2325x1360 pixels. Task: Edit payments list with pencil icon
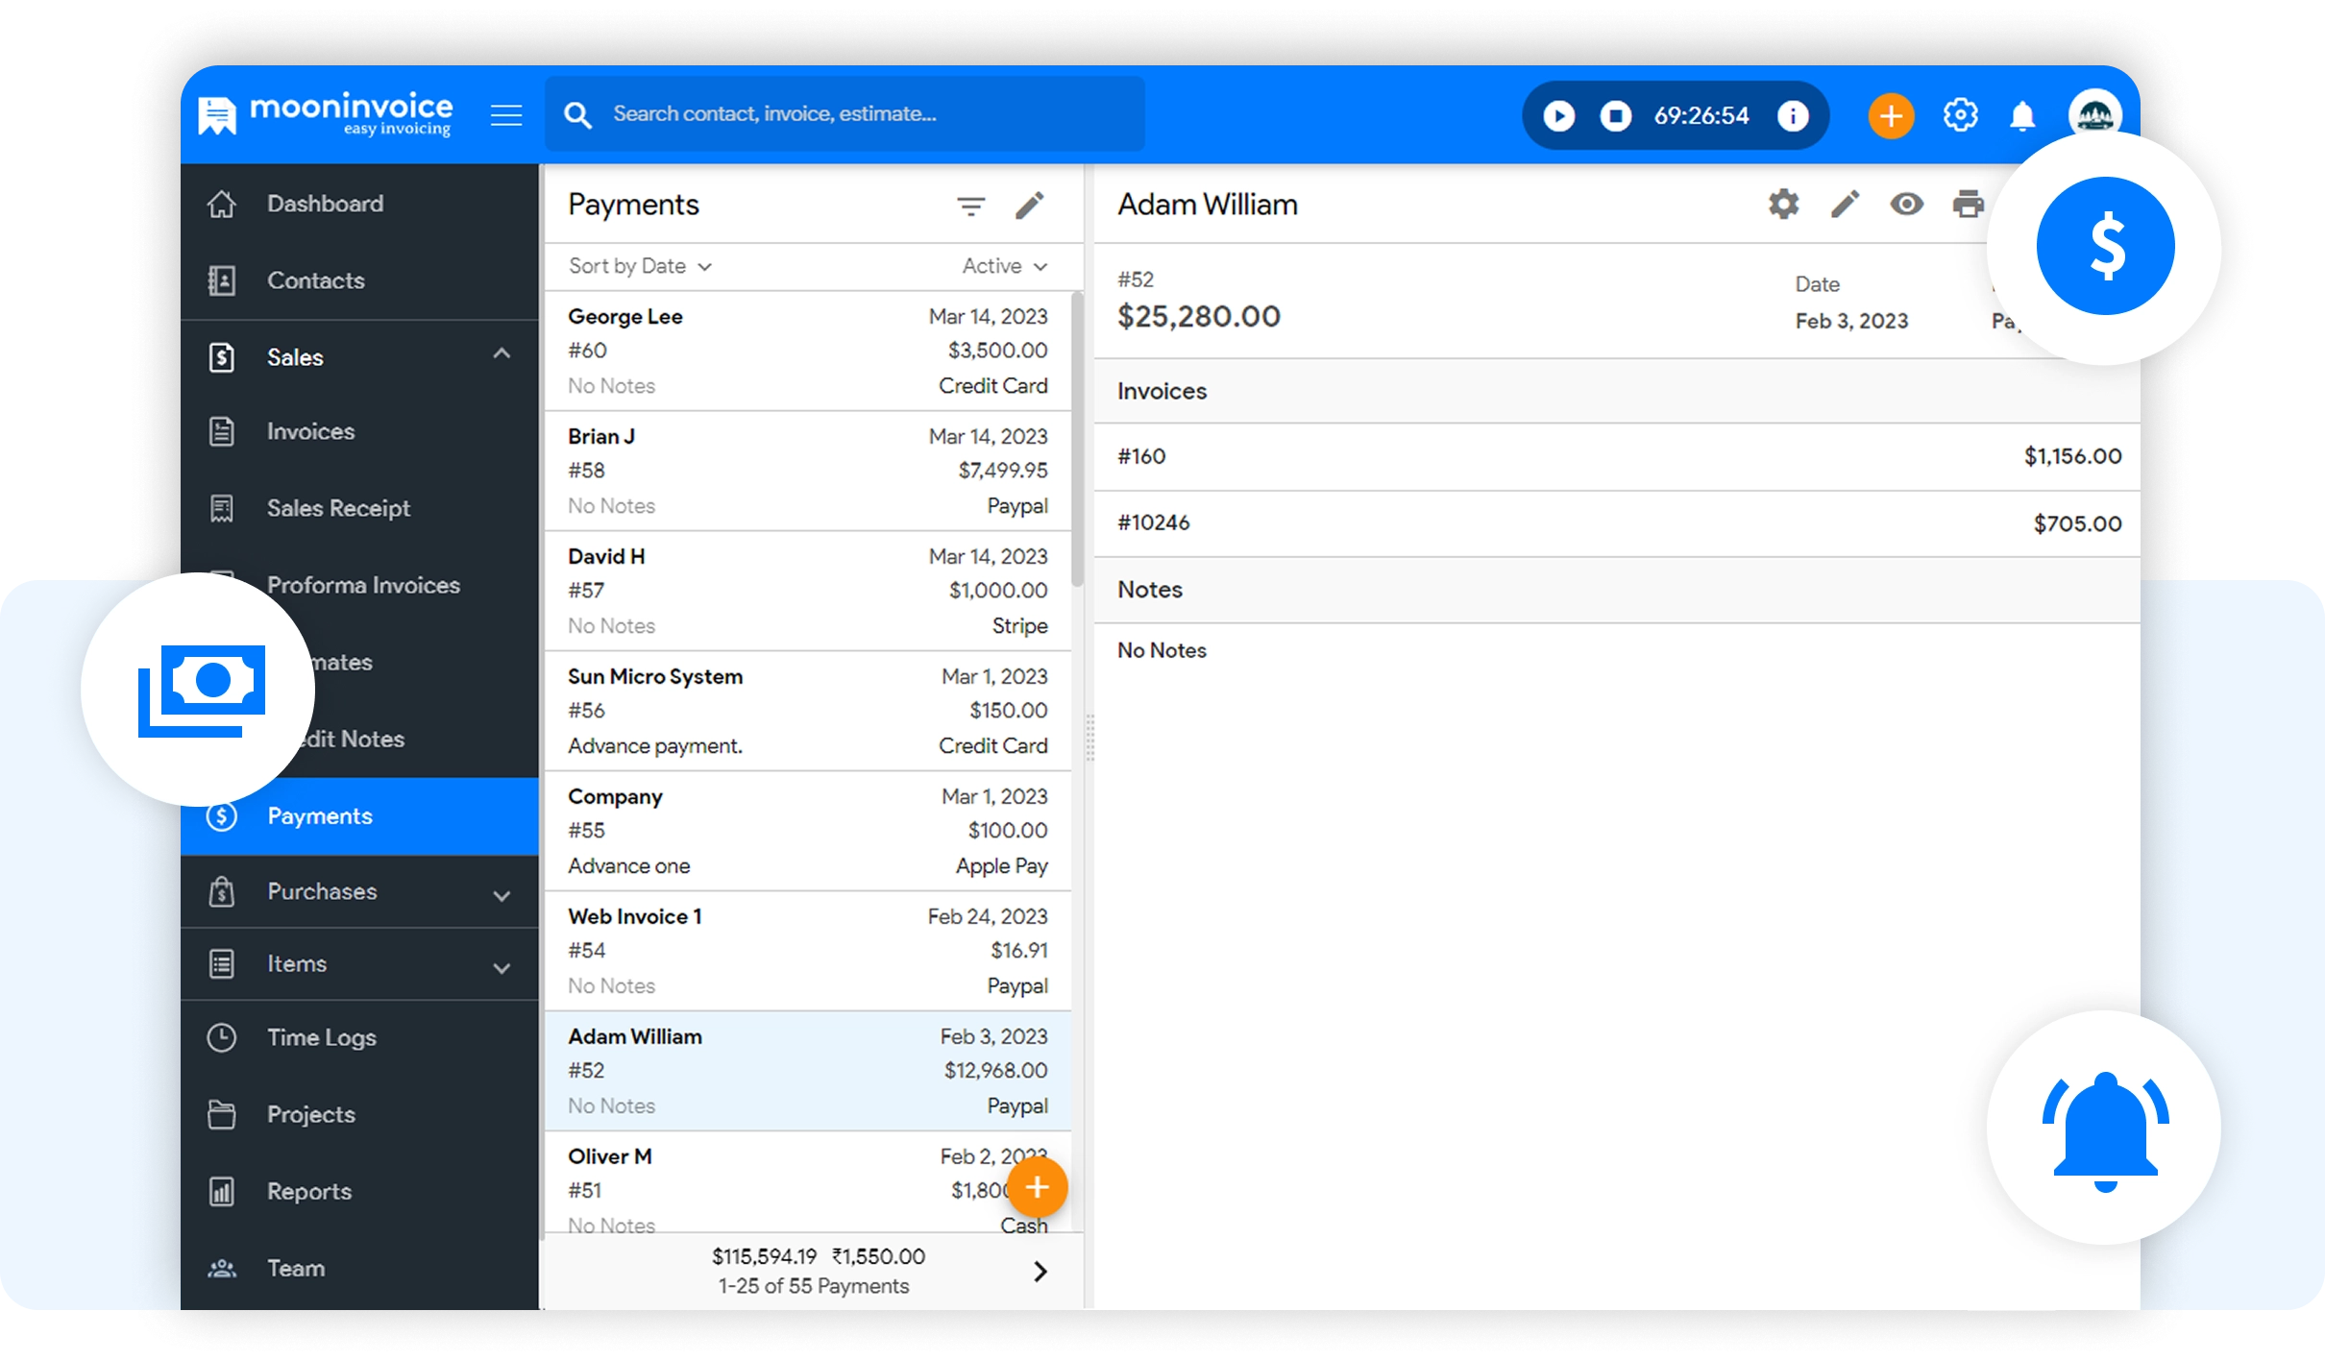tap(1029, 206)
